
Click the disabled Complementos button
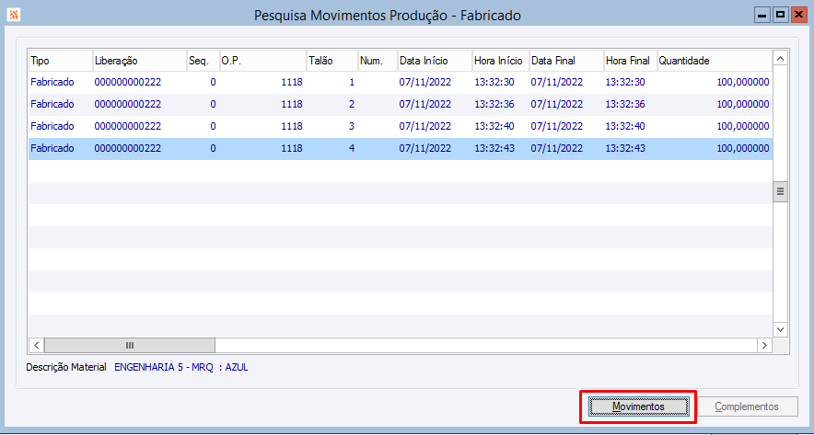(x=747, y=407)
